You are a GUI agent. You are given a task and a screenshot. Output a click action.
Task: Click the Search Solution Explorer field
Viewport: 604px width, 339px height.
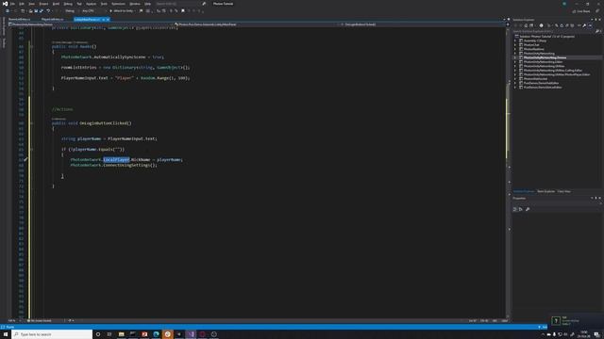(x=557, y=31)
